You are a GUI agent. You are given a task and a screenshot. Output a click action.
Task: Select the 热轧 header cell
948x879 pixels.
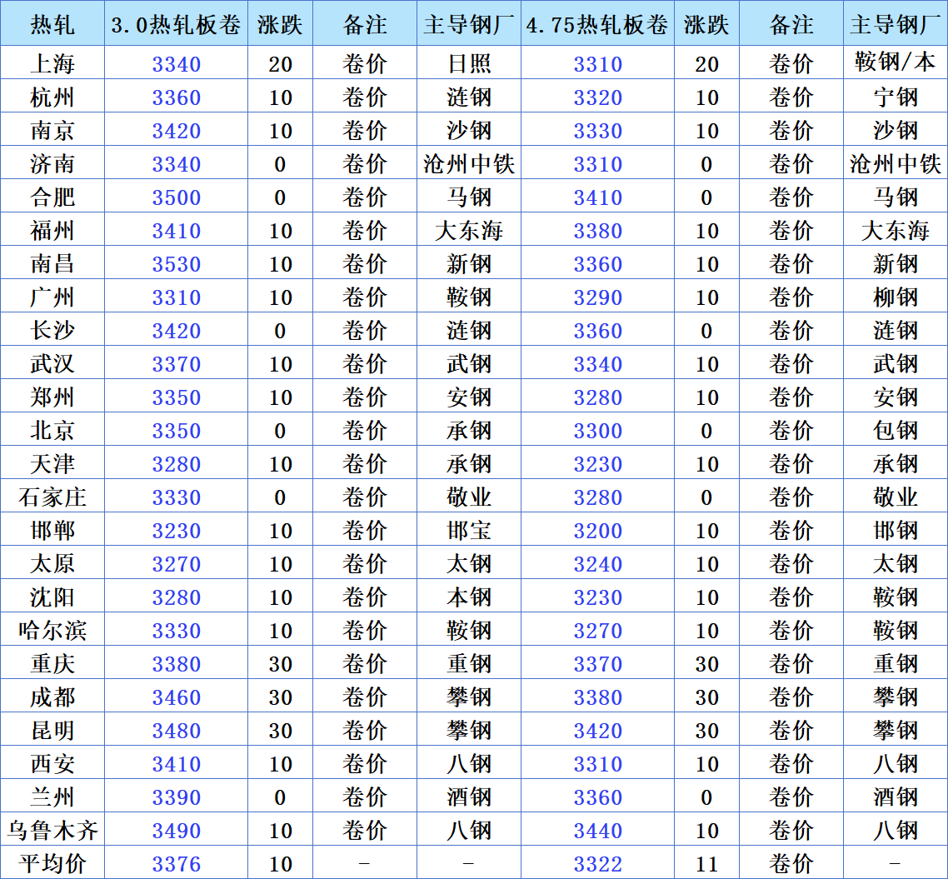pyautogui.click(x=52, y=25)
